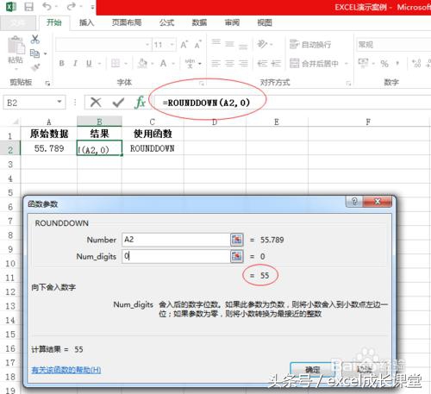
Task: Open 有关该函数的帮助 help link
Action: tap(66, 370)
